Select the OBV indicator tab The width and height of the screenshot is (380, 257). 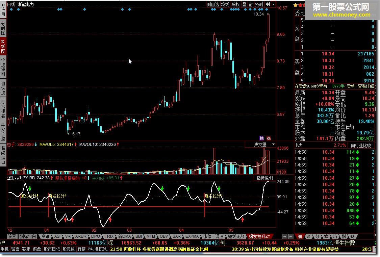[x=164, y=236]
